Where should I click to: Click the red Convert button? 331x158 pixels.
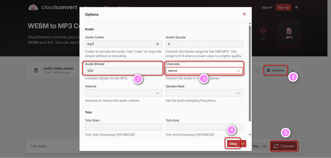coord(284,146)
